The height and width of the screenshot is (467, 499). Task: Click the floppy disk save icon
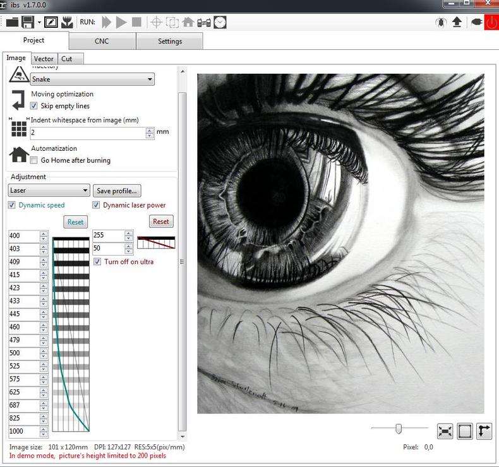point(28,22)
